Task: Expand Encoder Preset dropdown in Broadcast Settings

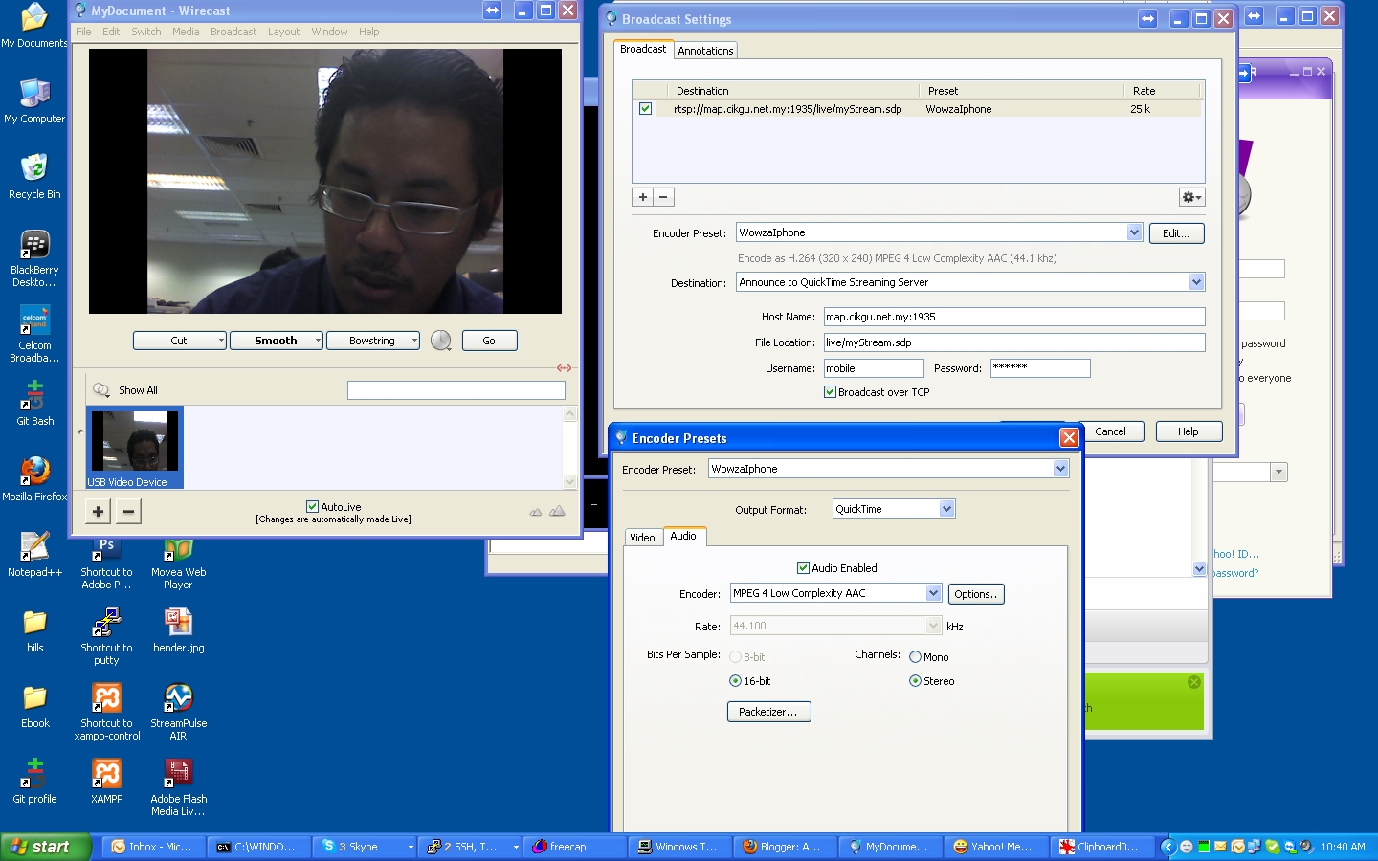Action: [x=1134, y=232]
